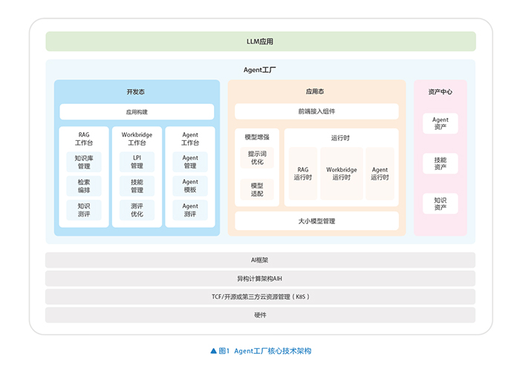Image resolution: width=526 pixels, height=371 pixels.
Task: Select the 模型适配 block
Action: tap(257, 190)
